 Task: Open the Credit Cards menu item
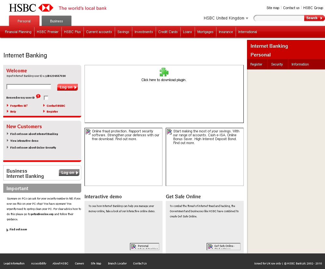click(x=168, y=32)
